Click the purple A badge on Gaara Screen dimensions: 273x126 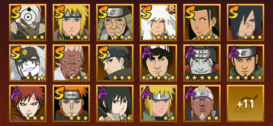tap(16, 93)
